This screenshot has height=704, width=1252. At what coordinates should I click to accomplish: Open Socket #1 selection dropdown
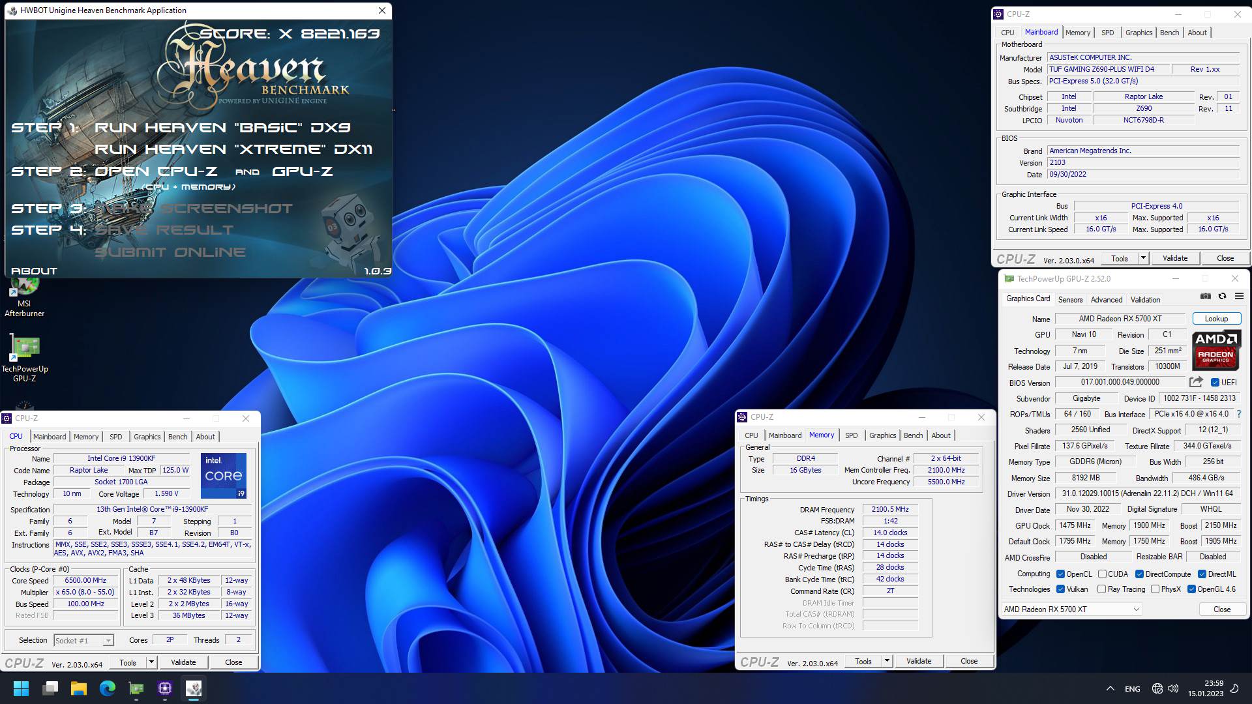[83, 641]
